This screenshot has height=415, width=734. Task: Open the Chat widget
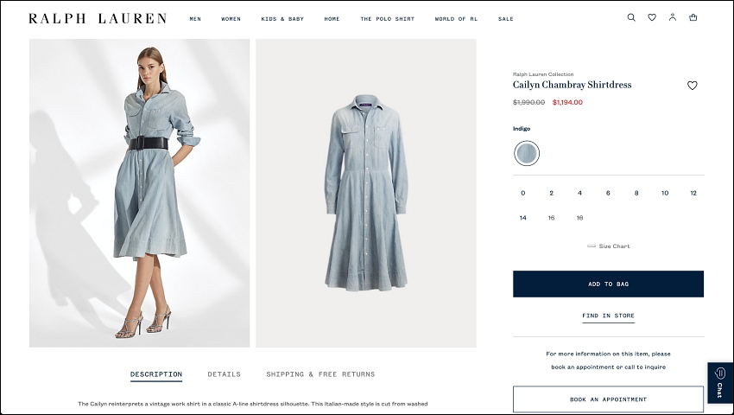coord(720,383)
